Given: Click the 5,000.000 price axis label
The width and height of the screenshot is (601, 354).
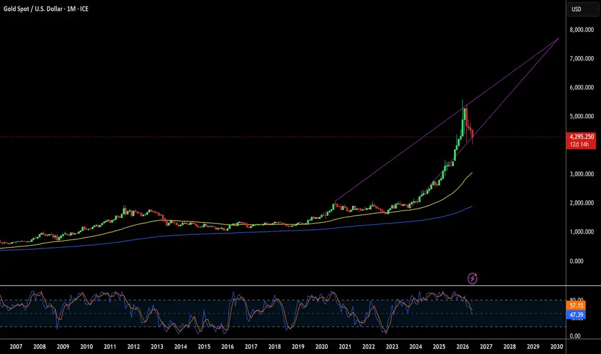Looking at the screenshot, I should 582,116.
